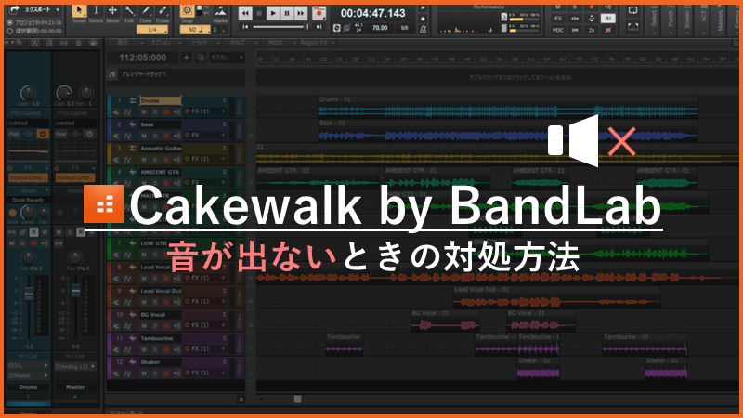
Task: Mute the Drums track
Action: pyautogui.click(x=144, y=112)
